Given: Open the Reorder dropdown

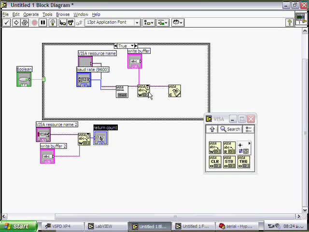Looking at the screenshot, I should pos(178,23).
